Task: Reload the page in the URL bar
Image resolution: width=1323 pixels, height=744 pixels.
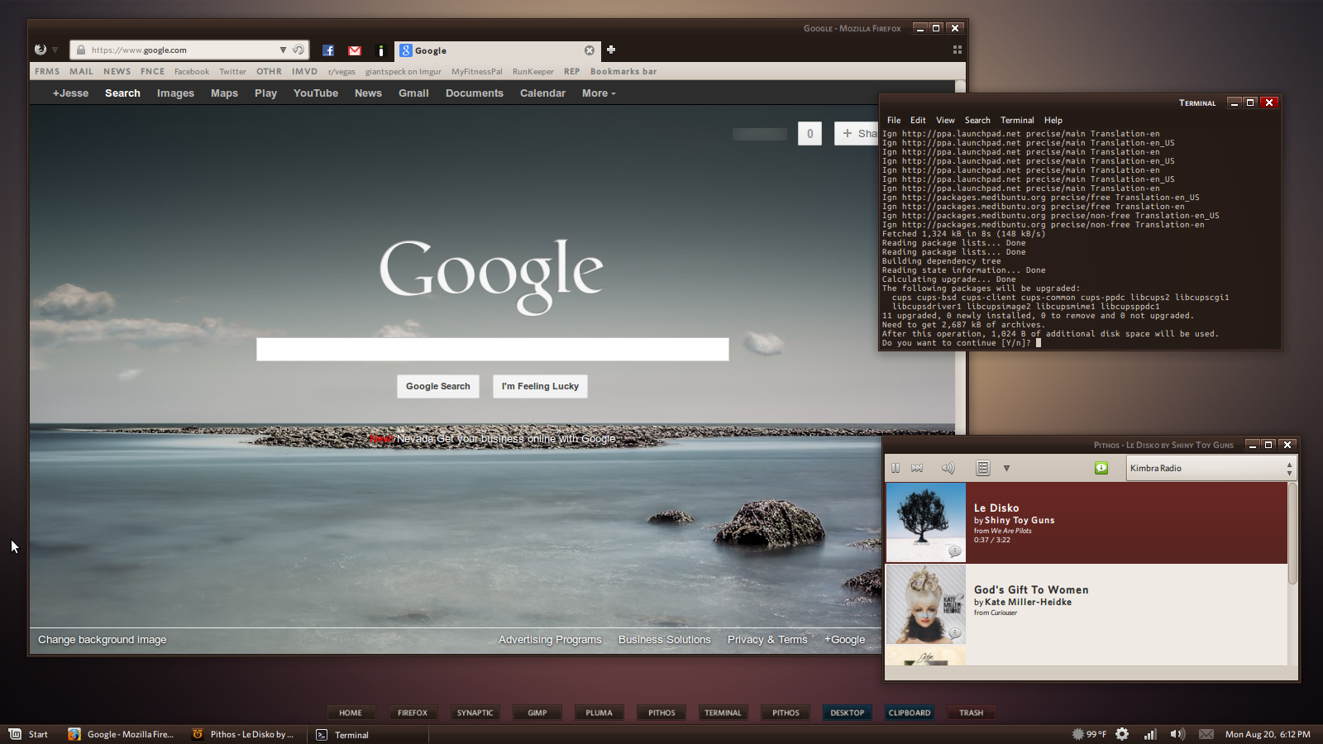Action: (x=299, y=50)
